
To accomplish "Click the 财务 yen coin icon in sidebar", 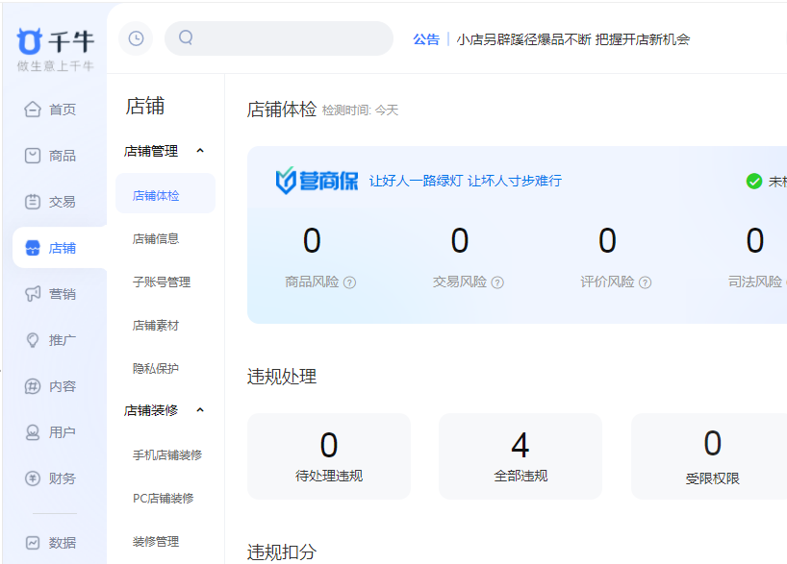I will coord(33,478).
